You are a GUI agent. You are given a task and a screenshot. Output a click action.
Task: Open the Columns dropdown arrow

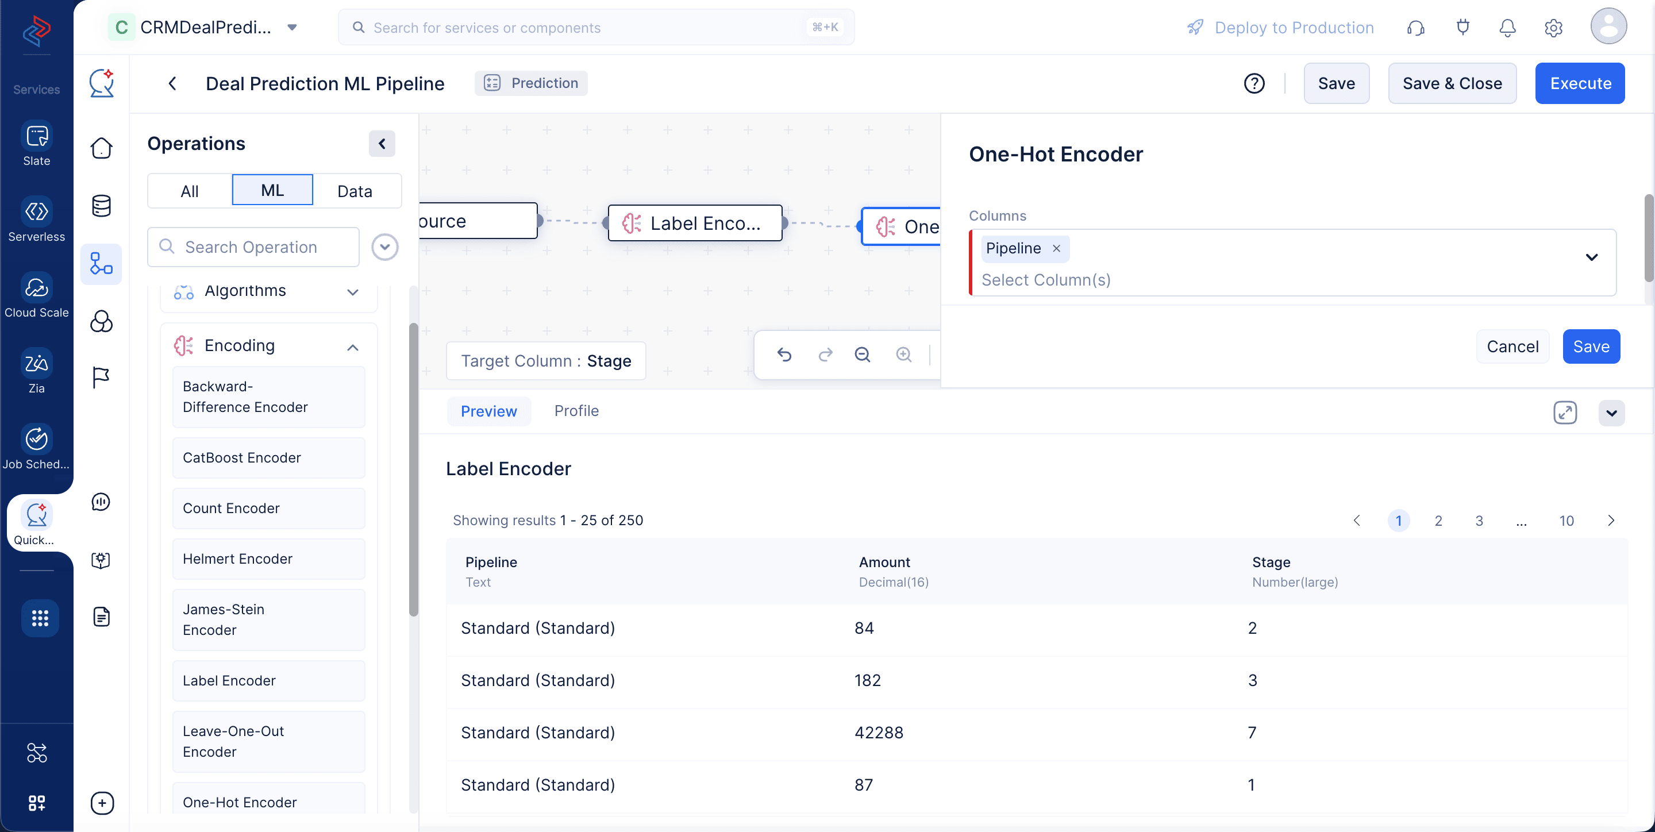(1591, 257)
